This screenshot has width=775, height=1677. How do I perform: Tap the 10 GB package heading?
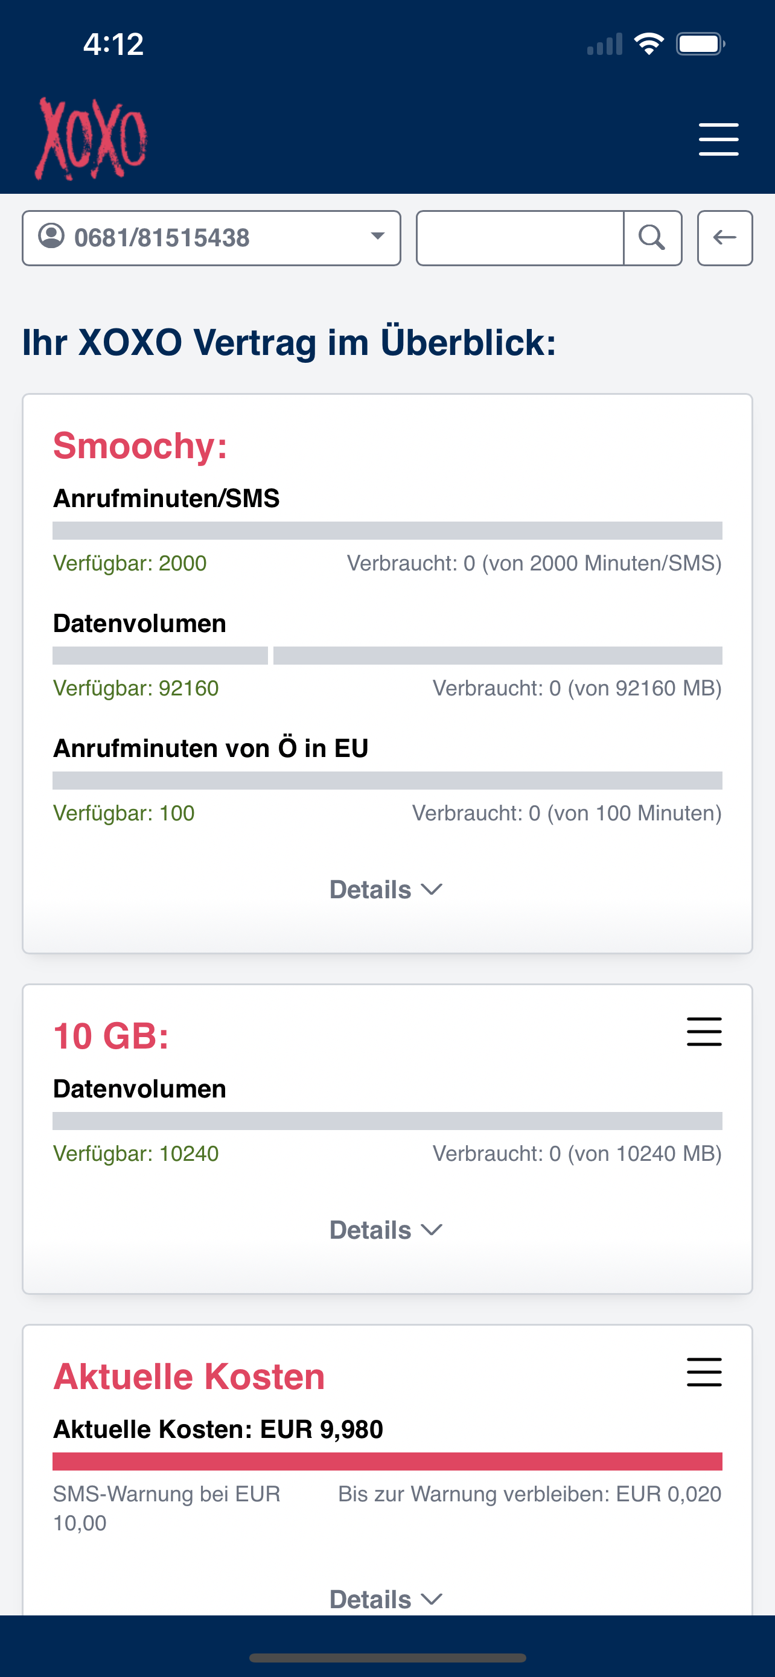(111, 1037)
